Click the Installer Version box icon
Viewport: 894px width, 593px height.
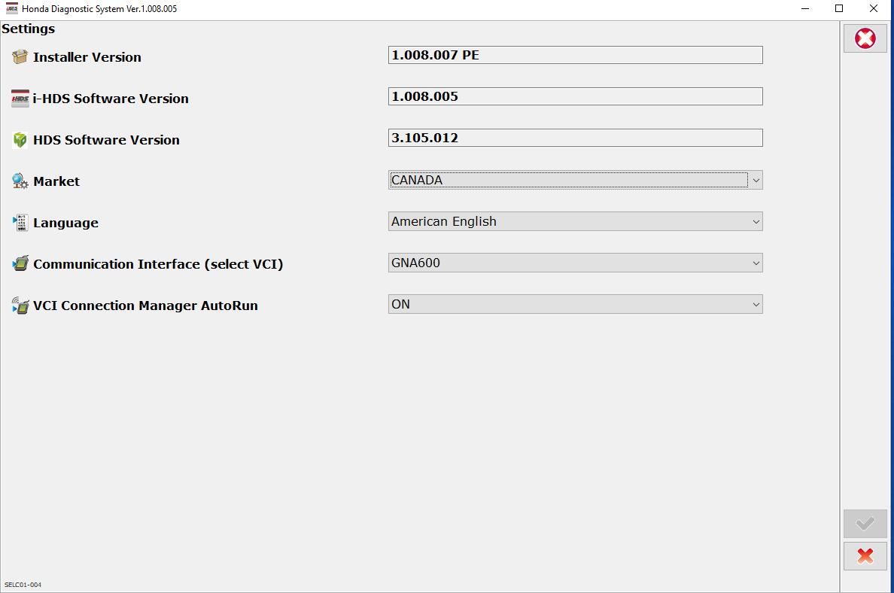(x=20, y=56)
